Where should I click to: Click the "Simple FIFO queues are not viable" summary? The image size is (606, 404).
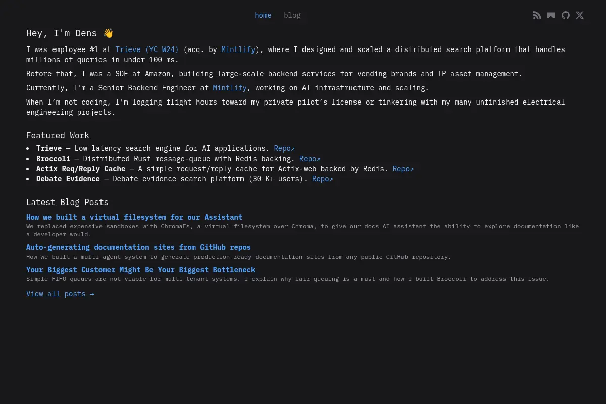pos(288,279)
